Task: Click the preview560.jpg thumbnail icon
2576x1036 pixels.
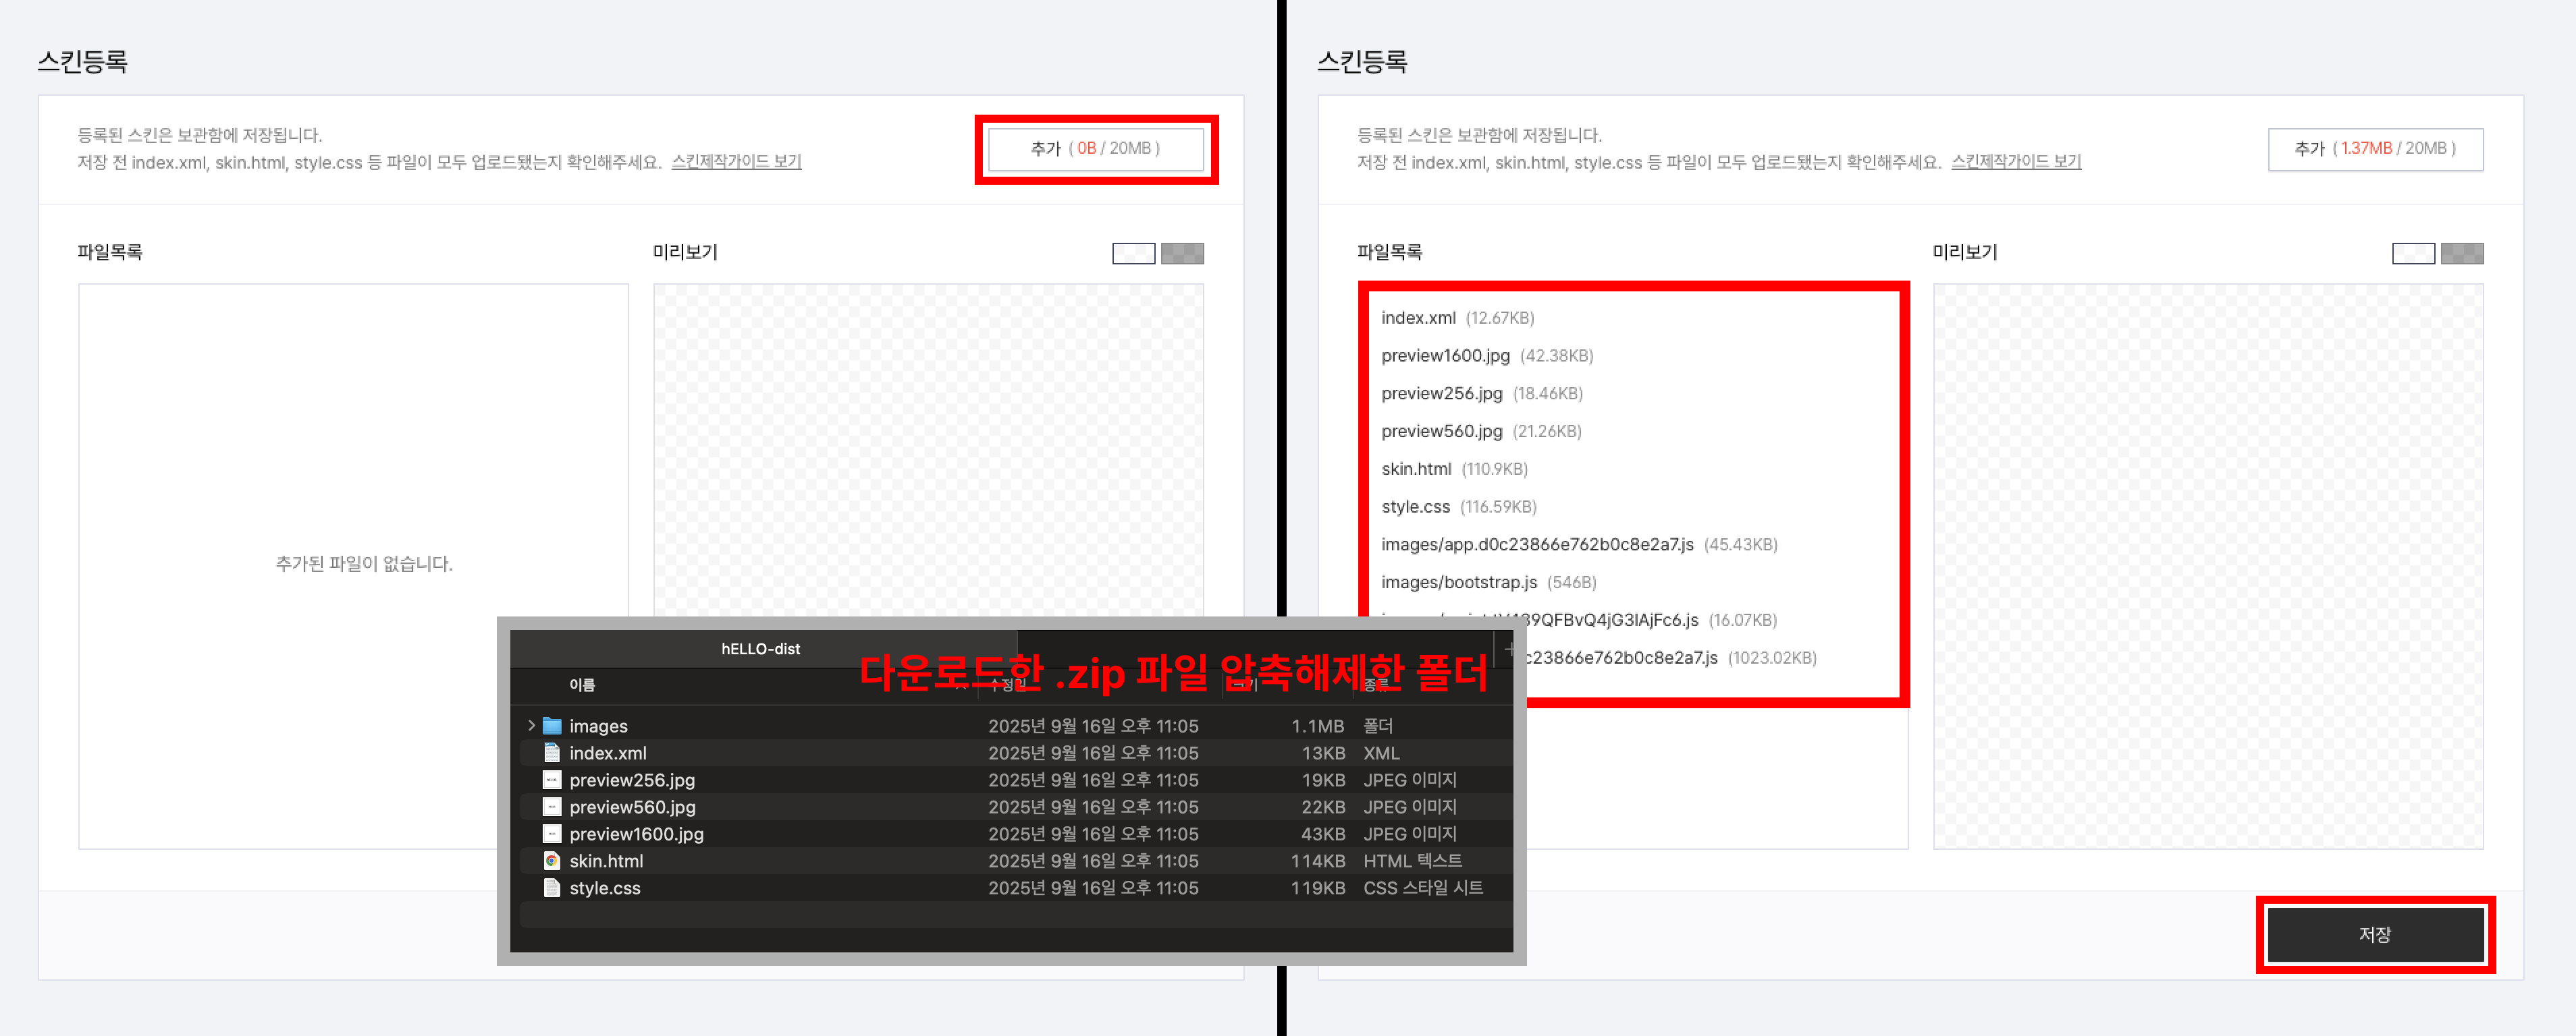Action: (552, 807)
